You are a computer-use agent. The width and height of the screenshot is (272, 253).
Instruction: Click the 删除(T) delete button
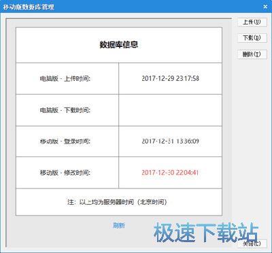click(252, 54)
